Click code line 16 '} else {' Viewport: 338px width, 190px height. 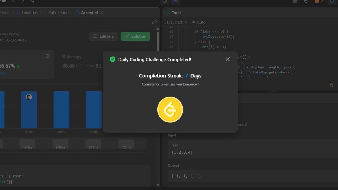coord(203,42)
